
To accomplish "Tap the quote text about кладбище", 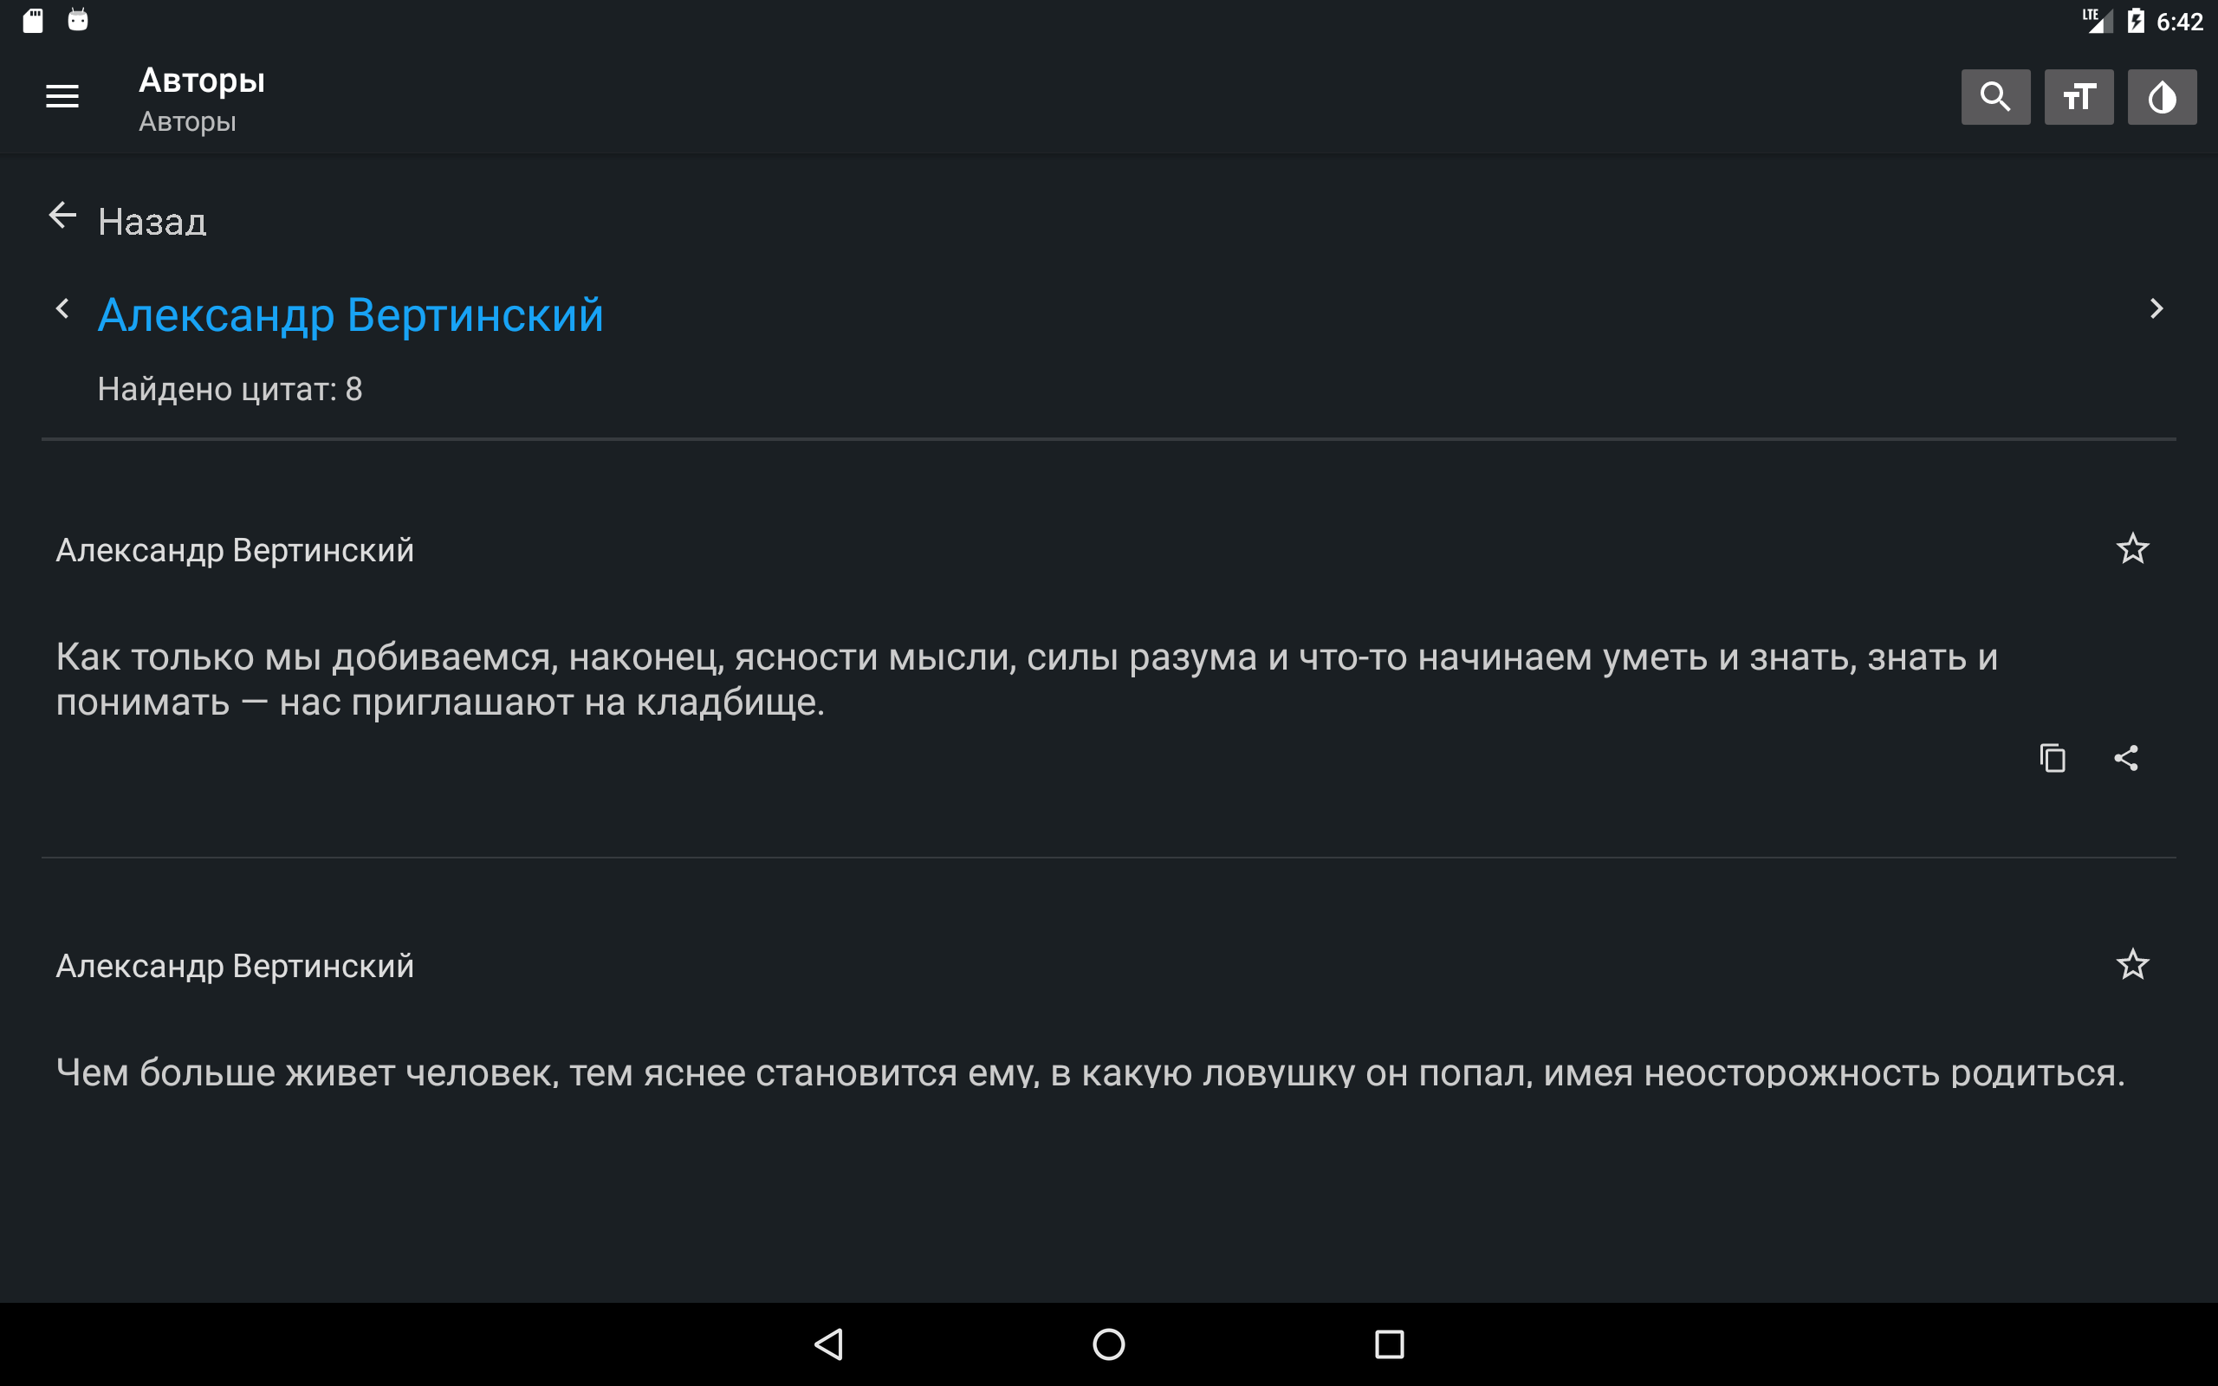I will click(x=1027, y=679).
